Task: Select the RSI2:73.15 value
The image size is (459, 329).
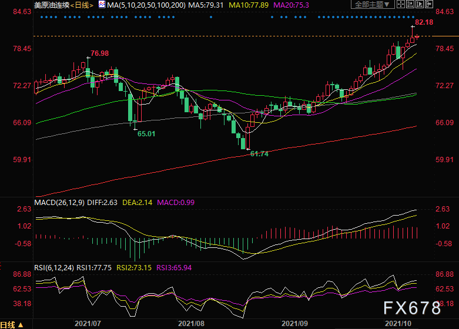Action: pyautogui.click(x=134, y=268)
